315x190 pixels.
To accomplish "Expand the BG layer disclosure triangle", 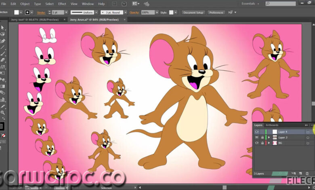I will click(269, 143).
